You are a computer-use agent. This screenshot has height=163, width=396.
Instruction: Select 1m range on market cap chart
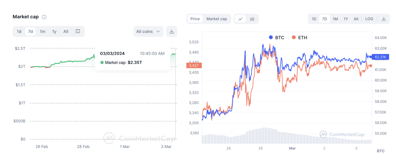(x=42, y=31)
